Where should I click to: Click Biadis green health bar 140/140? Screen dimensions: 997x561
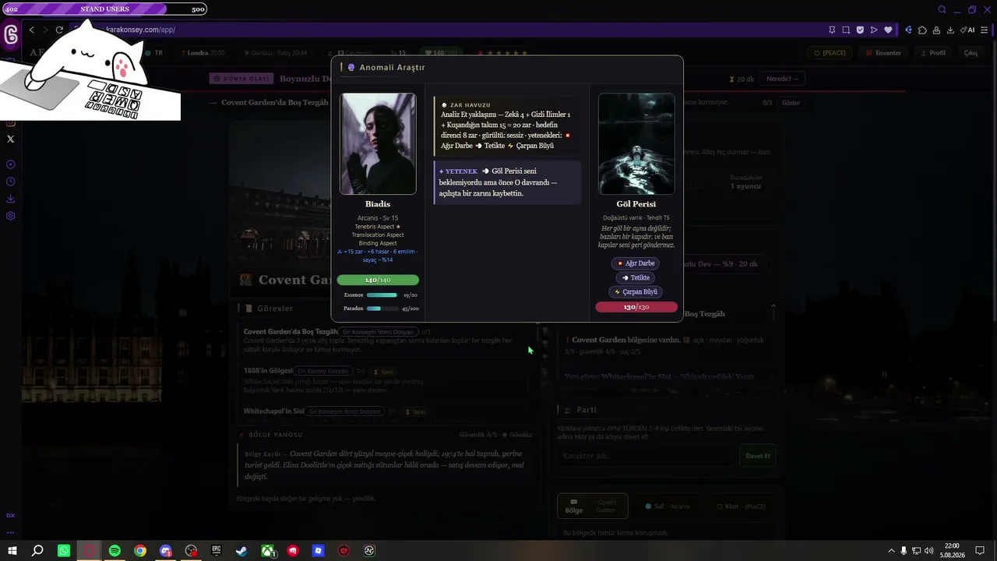[x=378, y=280]
